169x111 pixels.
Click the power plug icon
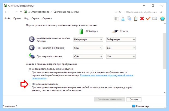pos(115,31)
